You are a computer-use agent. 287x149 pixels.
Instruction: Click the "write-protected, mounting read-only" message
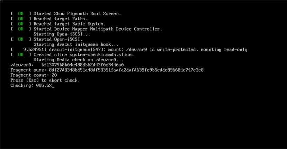202,50
